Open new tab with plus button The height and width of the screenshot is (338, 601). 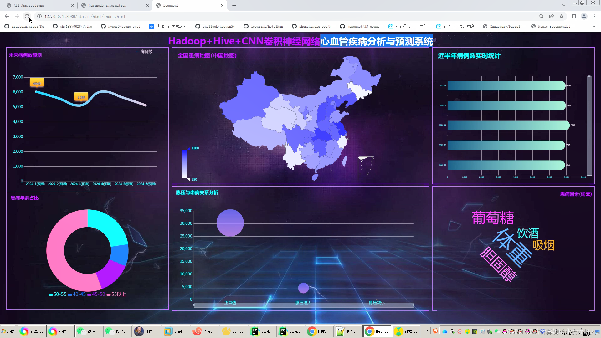pyautogui.click(x=234, y=5)
